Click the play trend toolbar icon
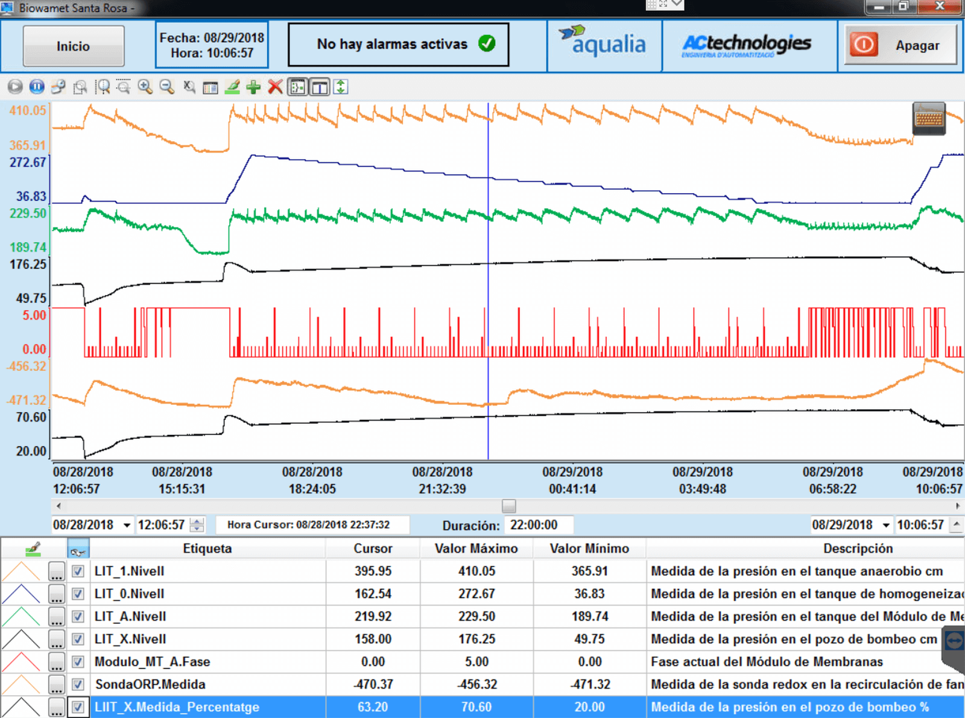Viewport: 965px width, 718px height. tap(15, 87)
